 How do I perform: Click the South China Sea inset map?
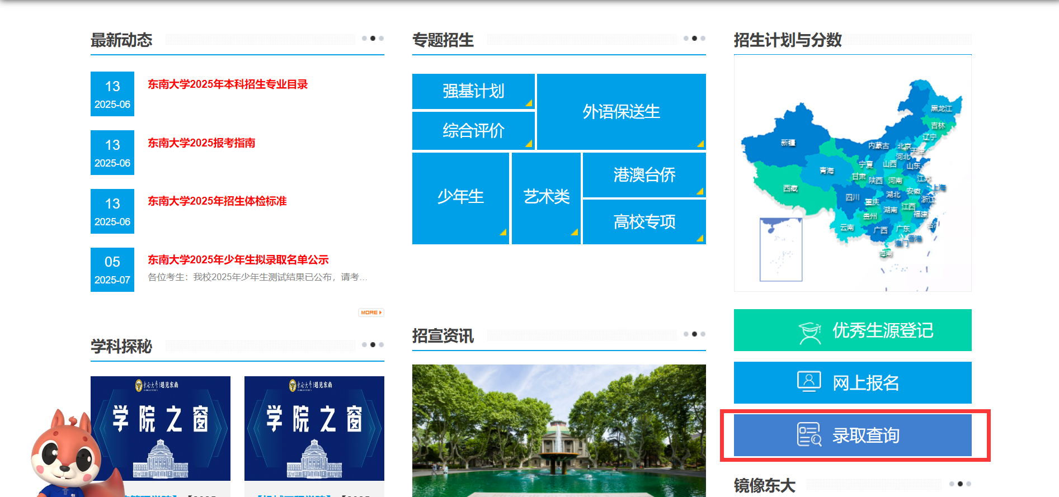[781, 249]
